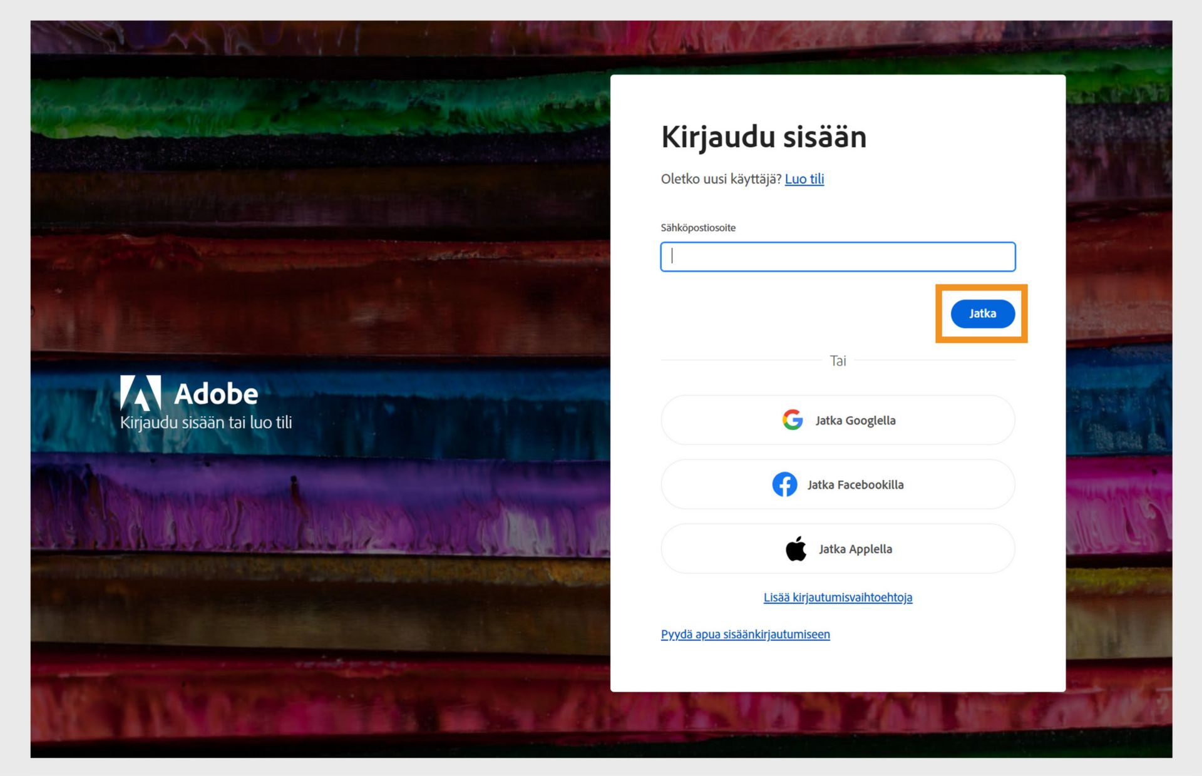Open 'Pyydä apua sisäänkirjautumiseen' link
This screenshot has height=776, width=1202.
coord(745,635)
